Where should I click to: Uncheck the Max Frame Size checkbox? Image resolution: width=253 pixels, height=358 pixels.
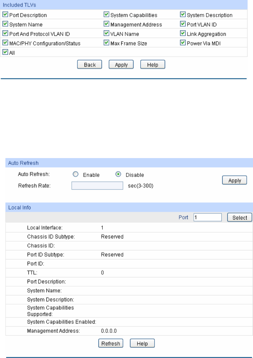[106, 43]
